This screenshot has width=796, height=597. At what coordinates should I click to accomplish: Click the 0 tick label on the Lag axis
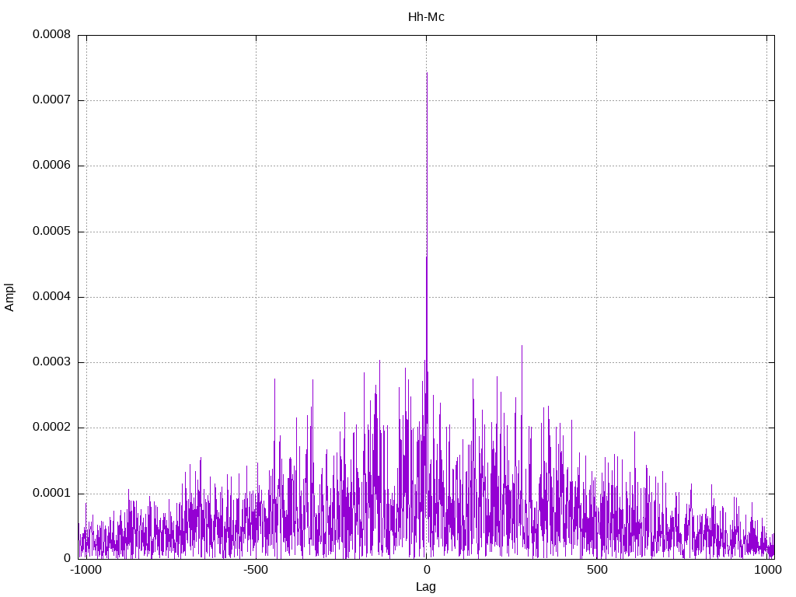pyautogui.click(x=426, y=570)
